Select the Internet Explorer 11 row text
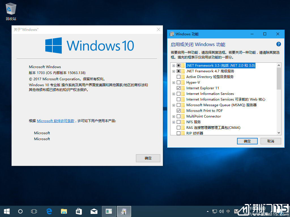The height and width of the screenshot is (217, 290). click(202, 88)
